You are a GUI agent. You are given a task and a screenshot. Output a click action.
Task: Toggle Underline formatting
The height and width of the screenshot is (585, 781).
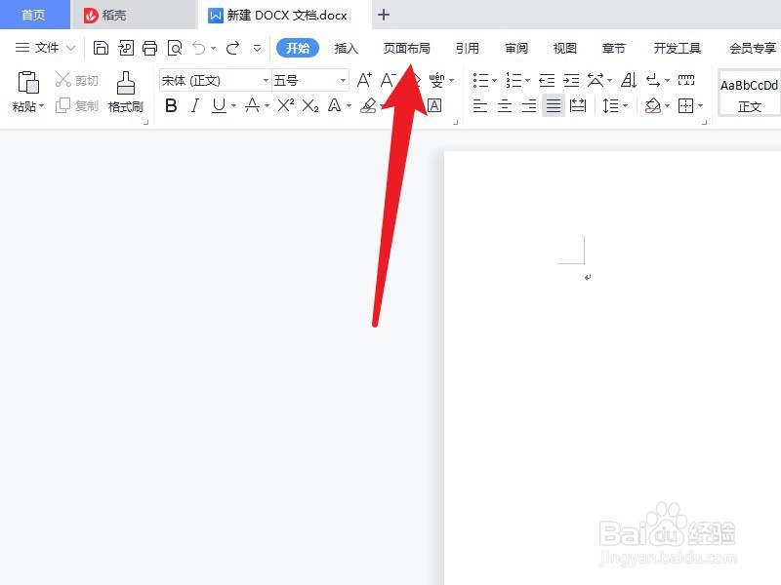click(219, 105)
